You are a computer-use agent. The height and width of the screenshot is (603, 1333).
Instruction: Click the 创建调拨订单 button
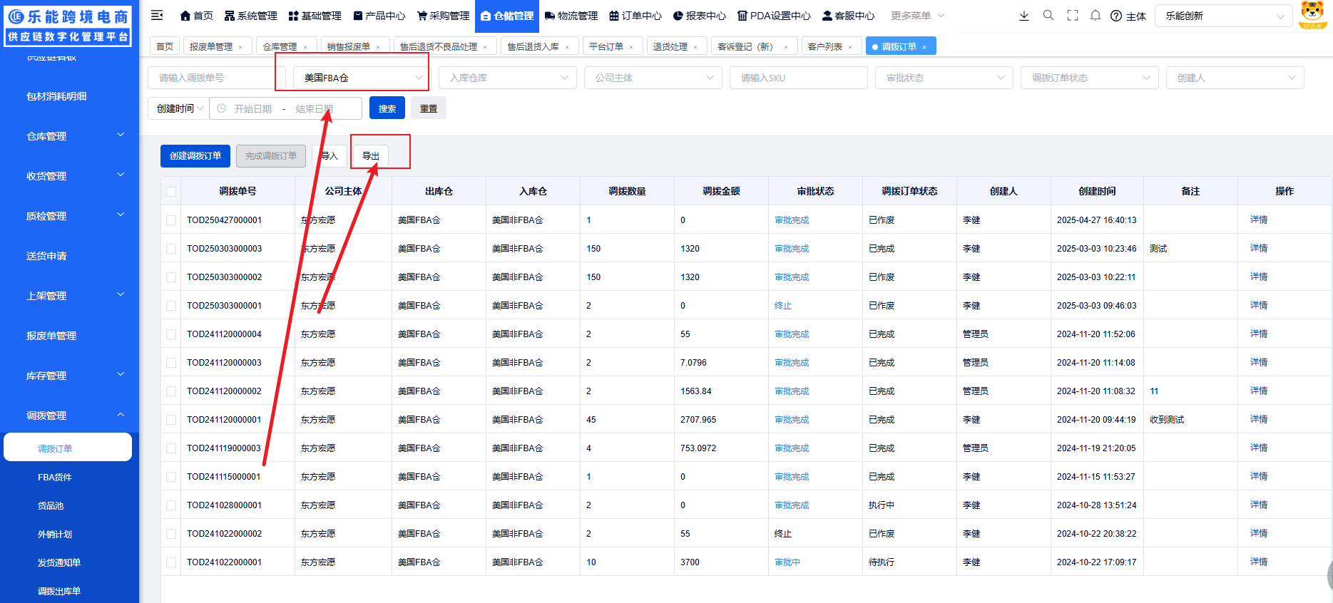[195, 156]
